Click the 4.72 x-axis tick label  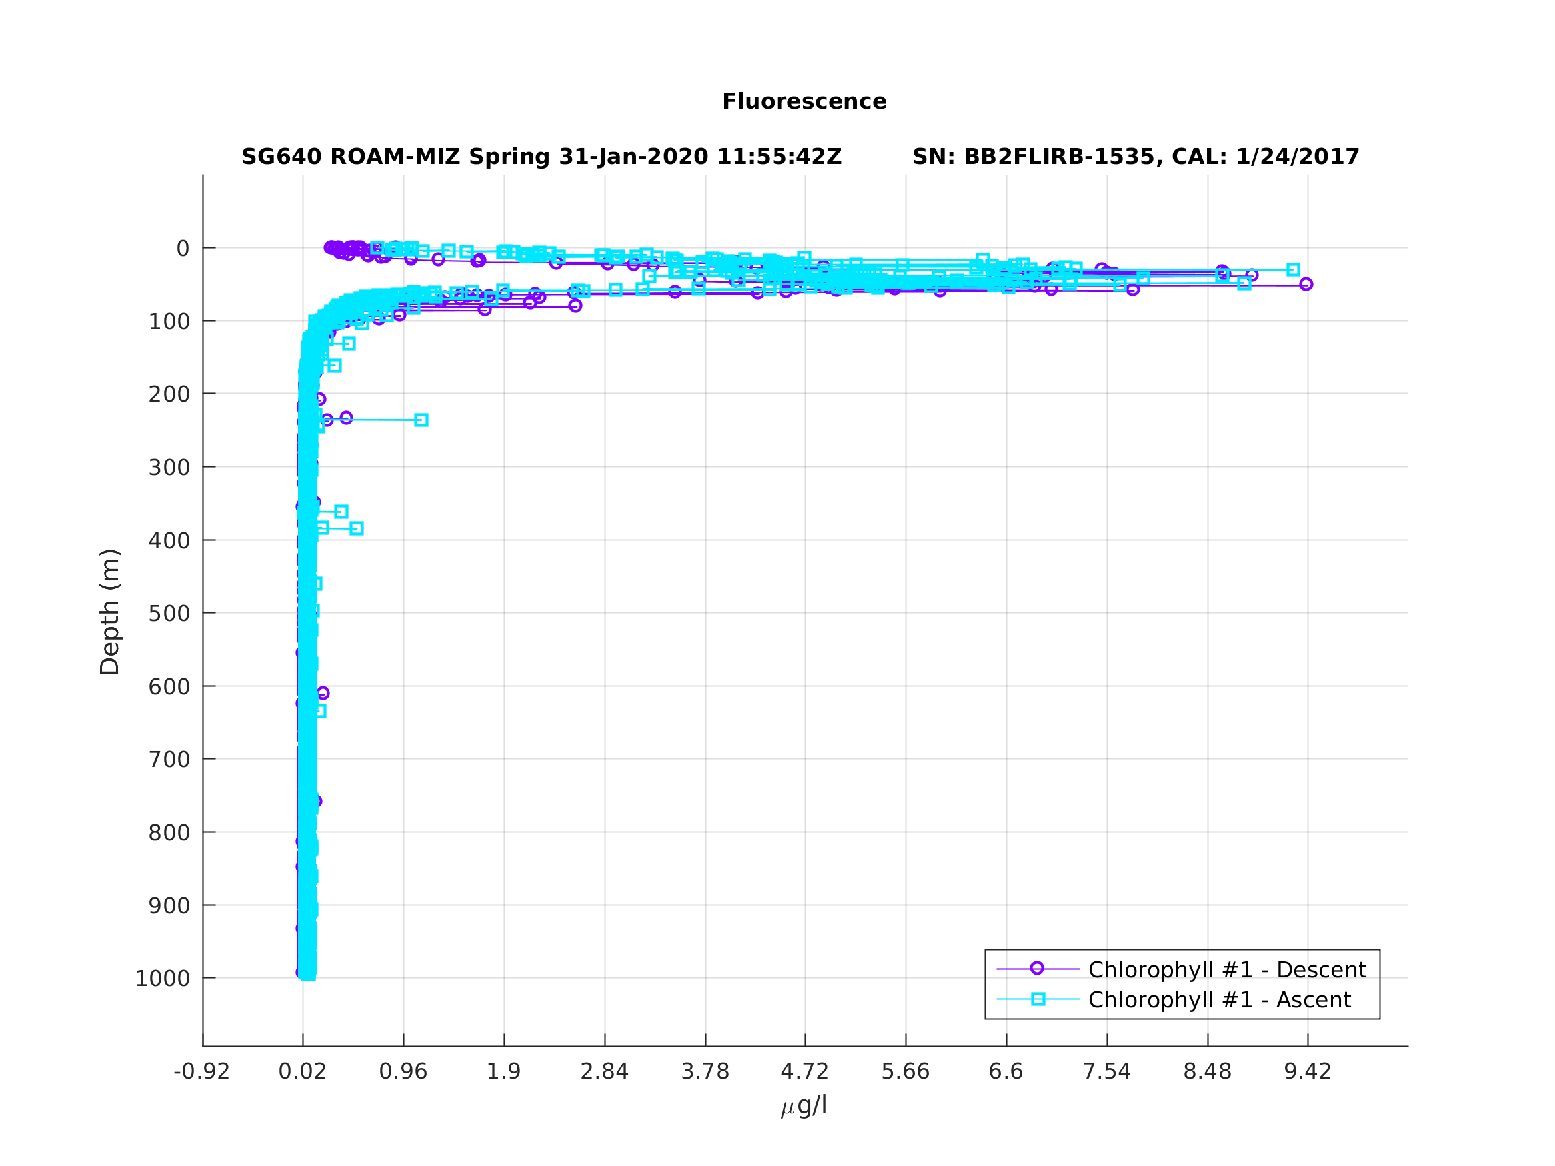click(x=805, y=1072)
